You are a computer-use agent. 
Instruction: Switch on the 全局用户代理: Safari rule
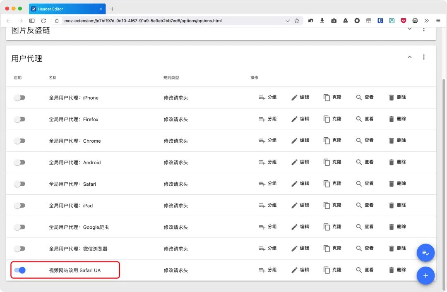tap(20, 184)
